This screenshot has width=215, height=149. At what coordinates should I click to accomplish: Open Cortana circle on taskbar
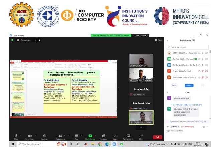pyautogui.click(x=71, y=144)
